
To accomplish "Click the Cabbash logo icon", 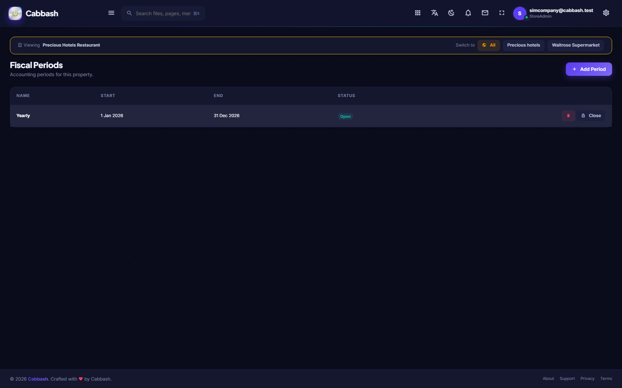I will (x=15, y=13).
